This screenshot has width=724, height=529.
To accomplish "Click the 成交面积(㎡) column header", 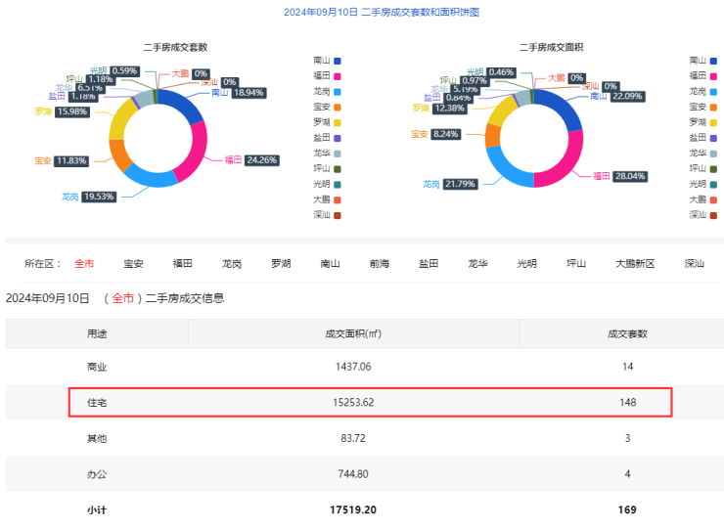I will (353, 333).
